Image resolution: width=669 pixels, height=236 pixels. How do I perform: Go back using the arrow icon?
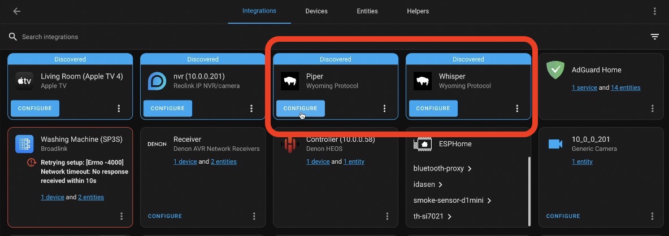[x=16, y=11]
